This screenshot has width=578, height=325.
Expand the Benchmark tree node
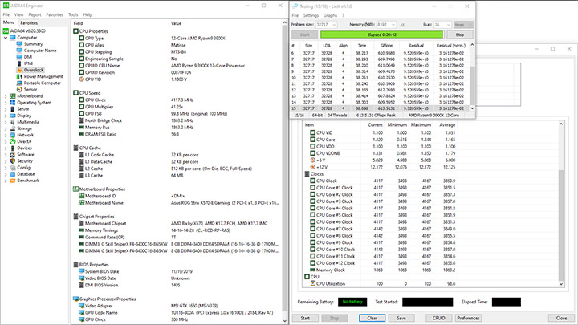tap(6, 181)
